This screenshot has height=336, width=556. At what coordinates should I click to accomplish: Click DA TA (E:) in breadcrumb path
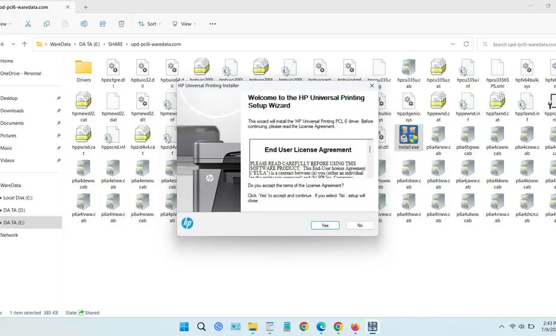[x=89, y=44]
